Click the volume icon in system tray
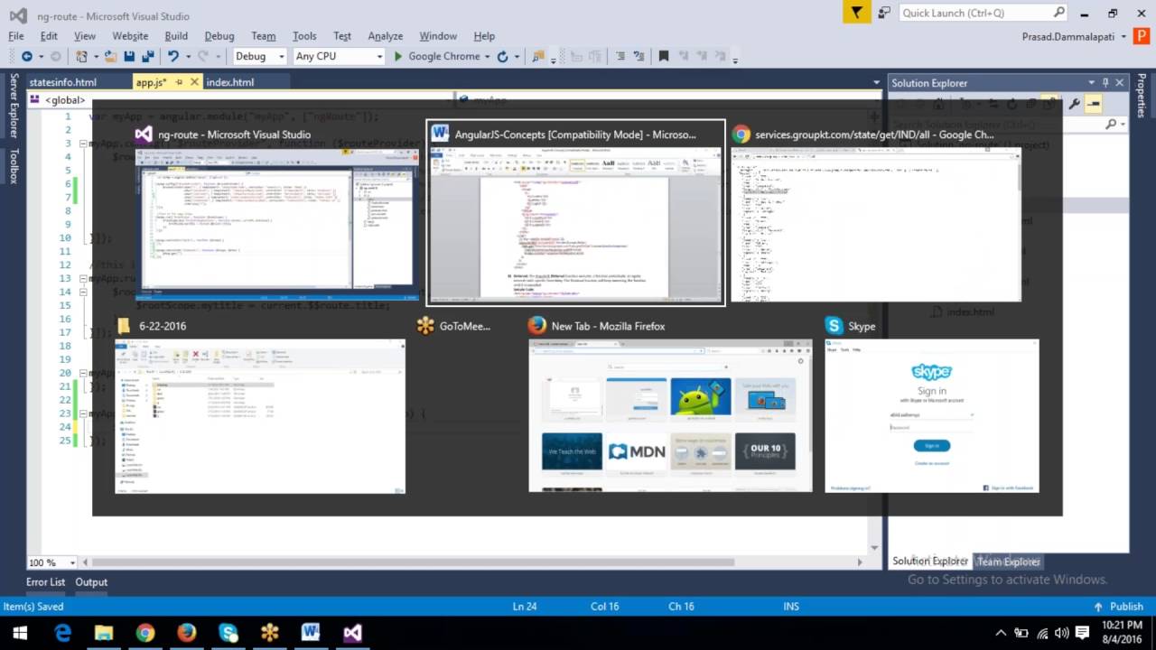Image resolution: width=1156 pixels, height=650 pixels. pyautogui.click(x=1061, y=633)
